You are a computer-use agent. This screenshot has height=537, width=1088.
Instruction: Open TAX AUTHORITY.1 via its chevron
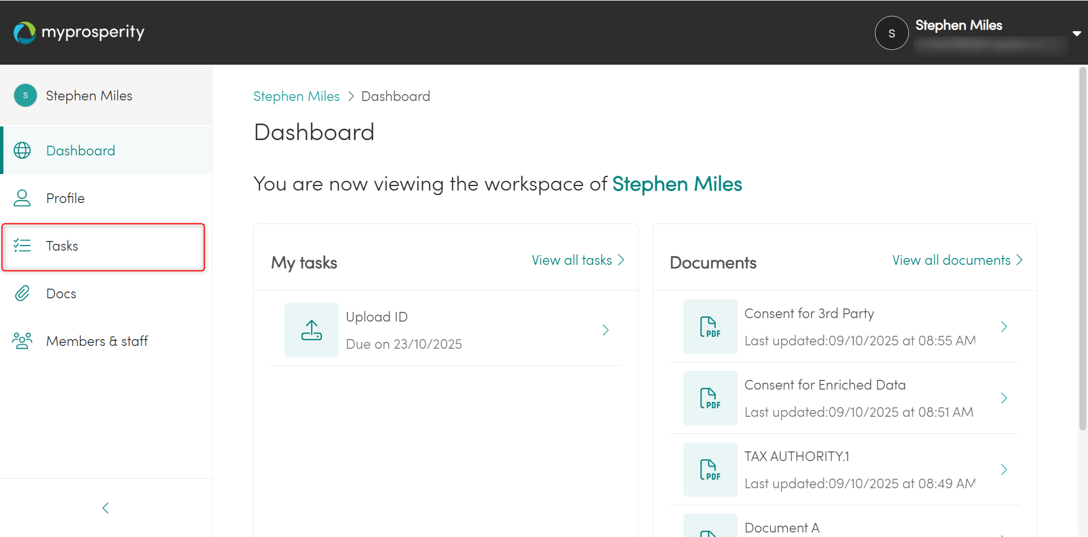(x=1004, y=470)
